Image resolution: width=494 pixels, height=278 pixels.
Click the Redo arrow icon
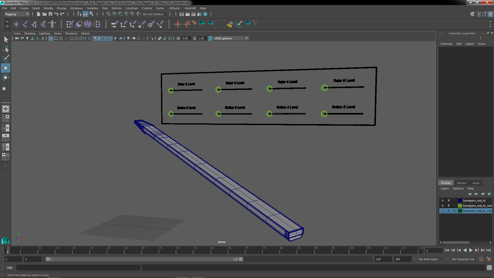pos(62,14)
